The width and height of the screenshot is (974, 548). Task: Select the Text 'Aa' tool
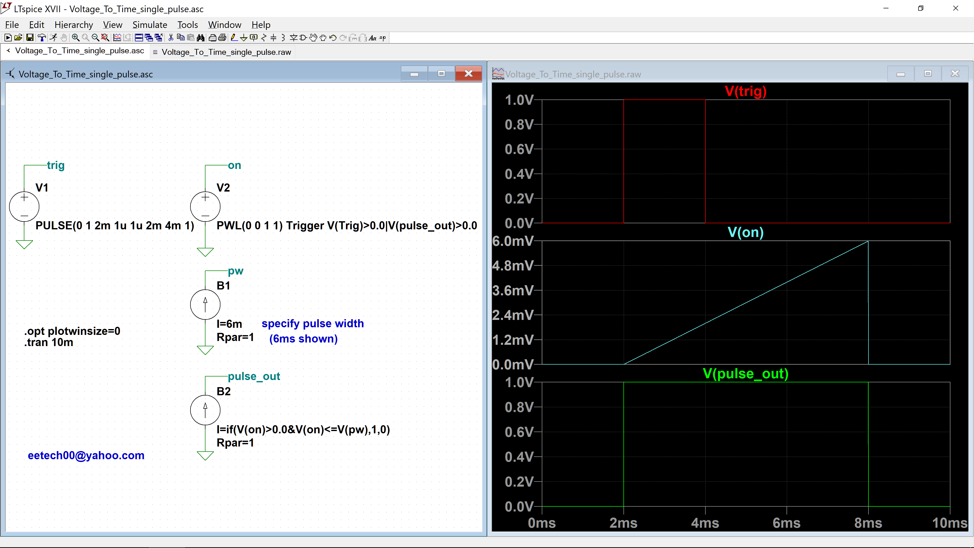pos(372,38)
